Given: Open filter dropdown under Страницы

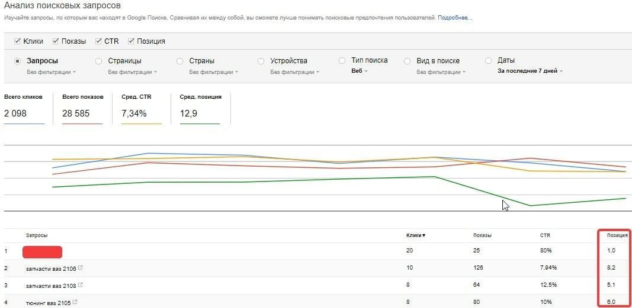Looking at the screenshot, I should 133,72.
